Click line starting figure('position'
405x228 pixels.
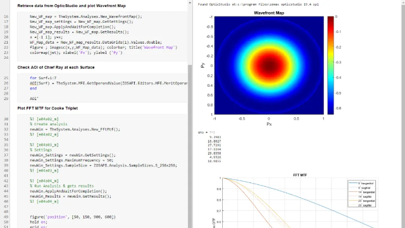click(73, 217)
